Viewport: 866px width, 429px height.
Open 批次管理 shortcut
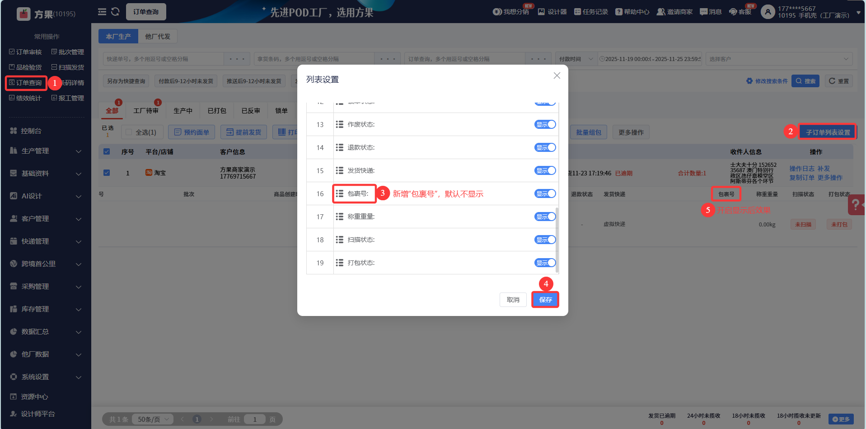coord(68,52)
